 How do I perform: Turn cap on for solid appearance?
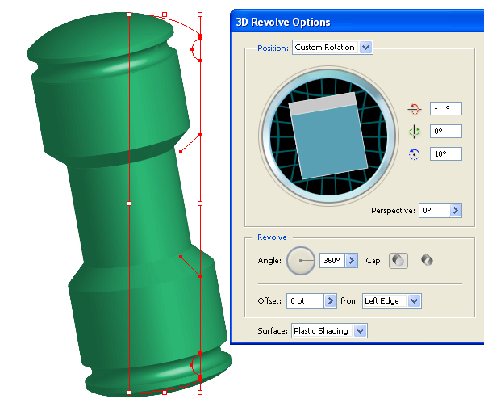coord(398,261)
